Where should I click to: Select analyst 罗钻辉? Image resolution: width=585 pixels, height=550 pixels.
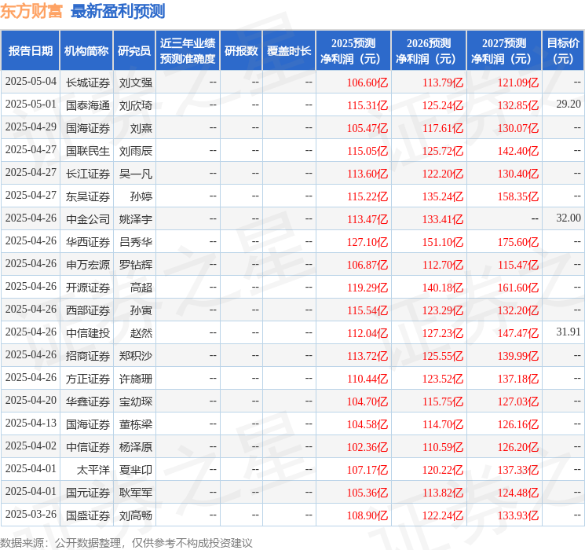point(136,265)
